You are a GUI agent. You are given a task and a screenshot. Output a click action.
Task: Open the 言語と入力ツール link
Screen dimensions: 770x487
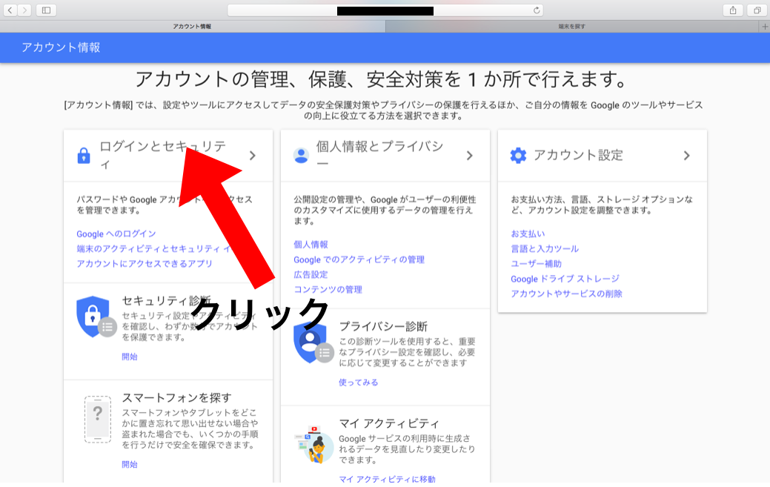click(545, 249)
